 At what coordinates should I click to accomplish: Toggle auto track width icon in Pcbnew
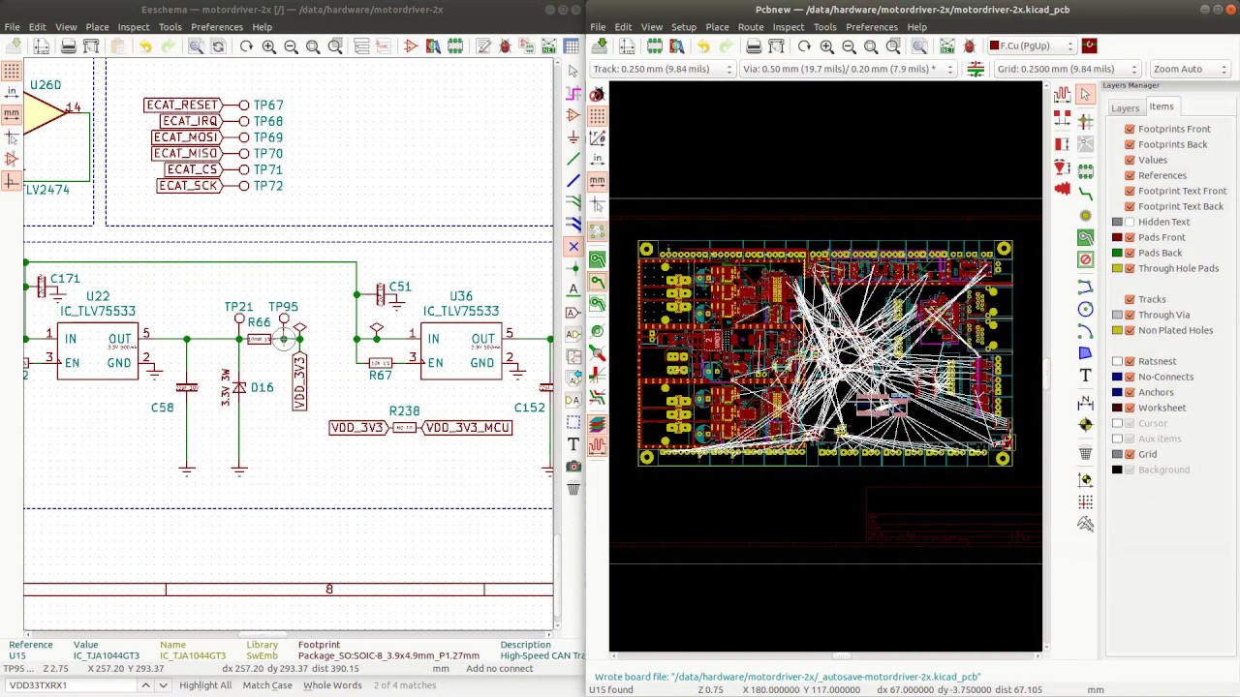[x=976, y=69]
